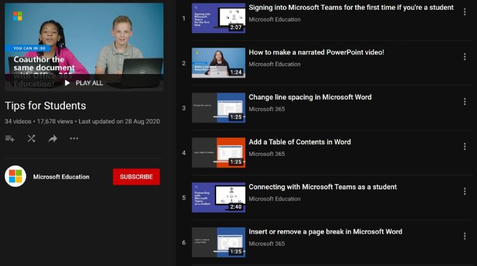
Task: Open Signing into Microsoft Teams video title
Action: pyautogui.click(x=351, y=7)
